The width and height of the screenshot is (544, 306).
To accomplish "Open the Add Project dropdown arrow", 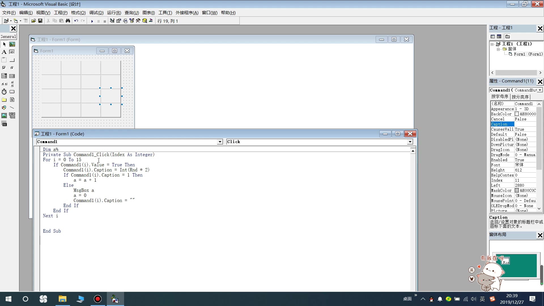I will pos(11,21).
